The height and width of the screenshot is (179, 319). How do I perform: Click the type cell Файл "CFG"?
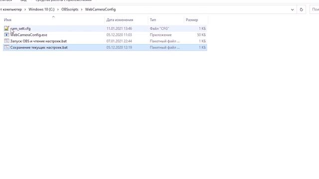159,29
